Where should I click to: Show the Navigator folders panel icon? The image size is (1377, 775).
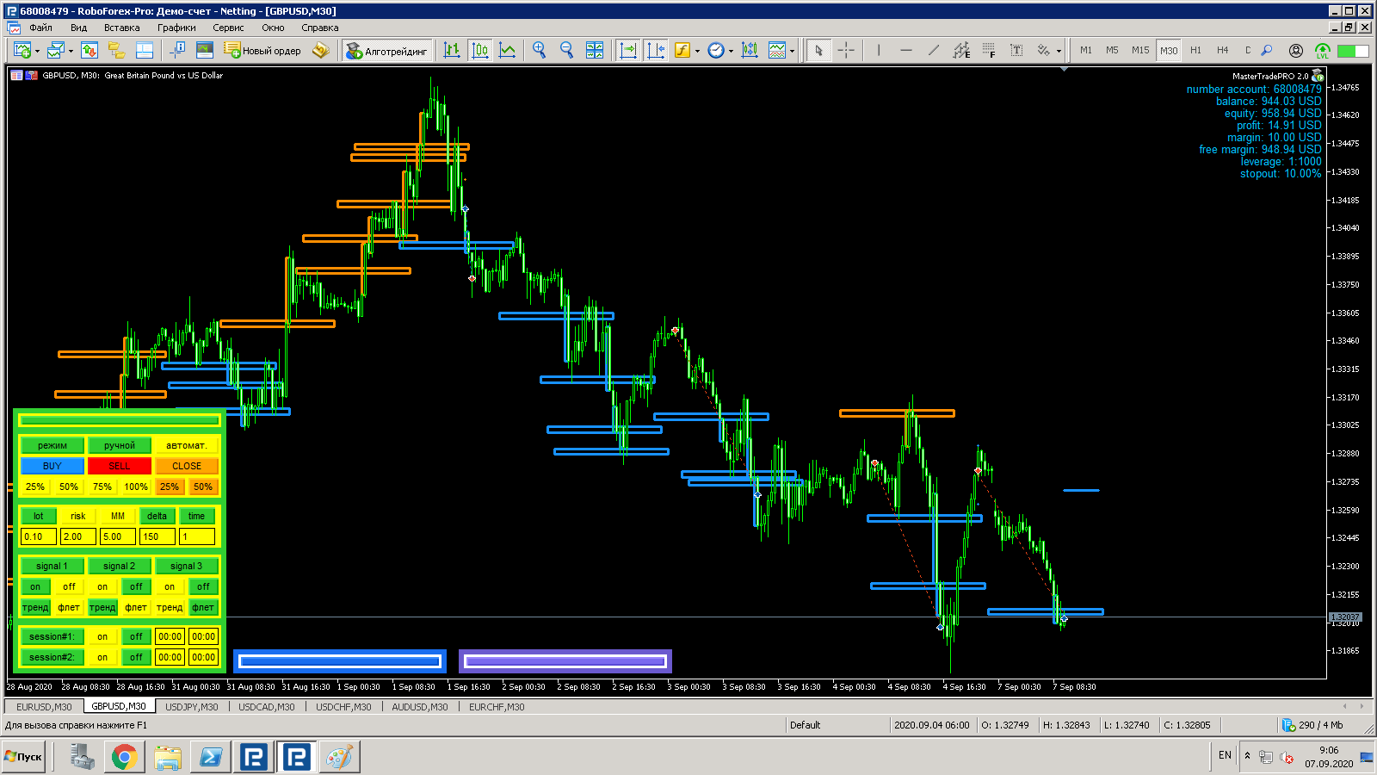click(x=116, y=51)
